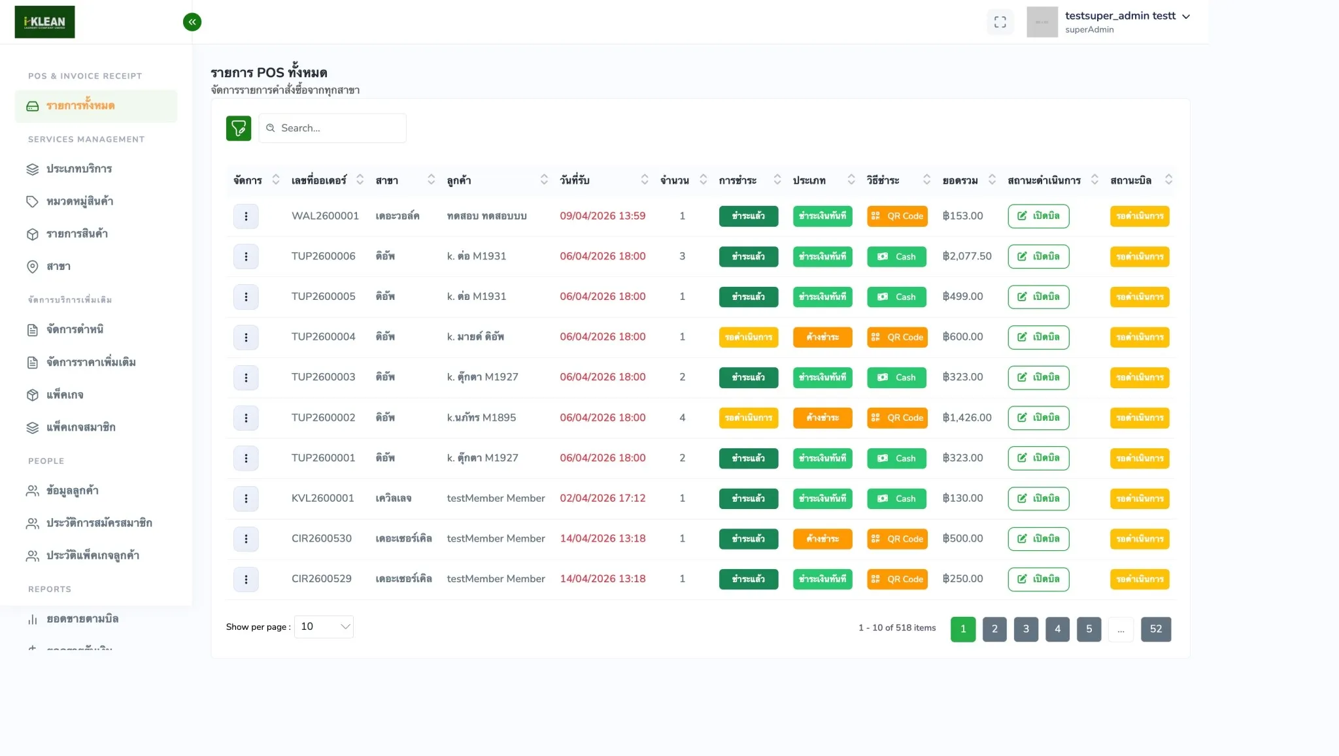
Task: Open three-dot actions for order CIR2600529
Action: click(x=246, y=579)
